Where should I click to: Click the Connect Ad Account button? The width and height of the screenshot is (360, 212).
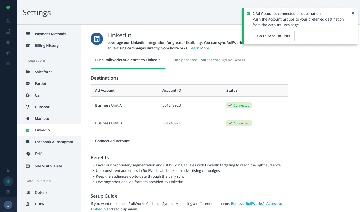click(x=112, y=141)
